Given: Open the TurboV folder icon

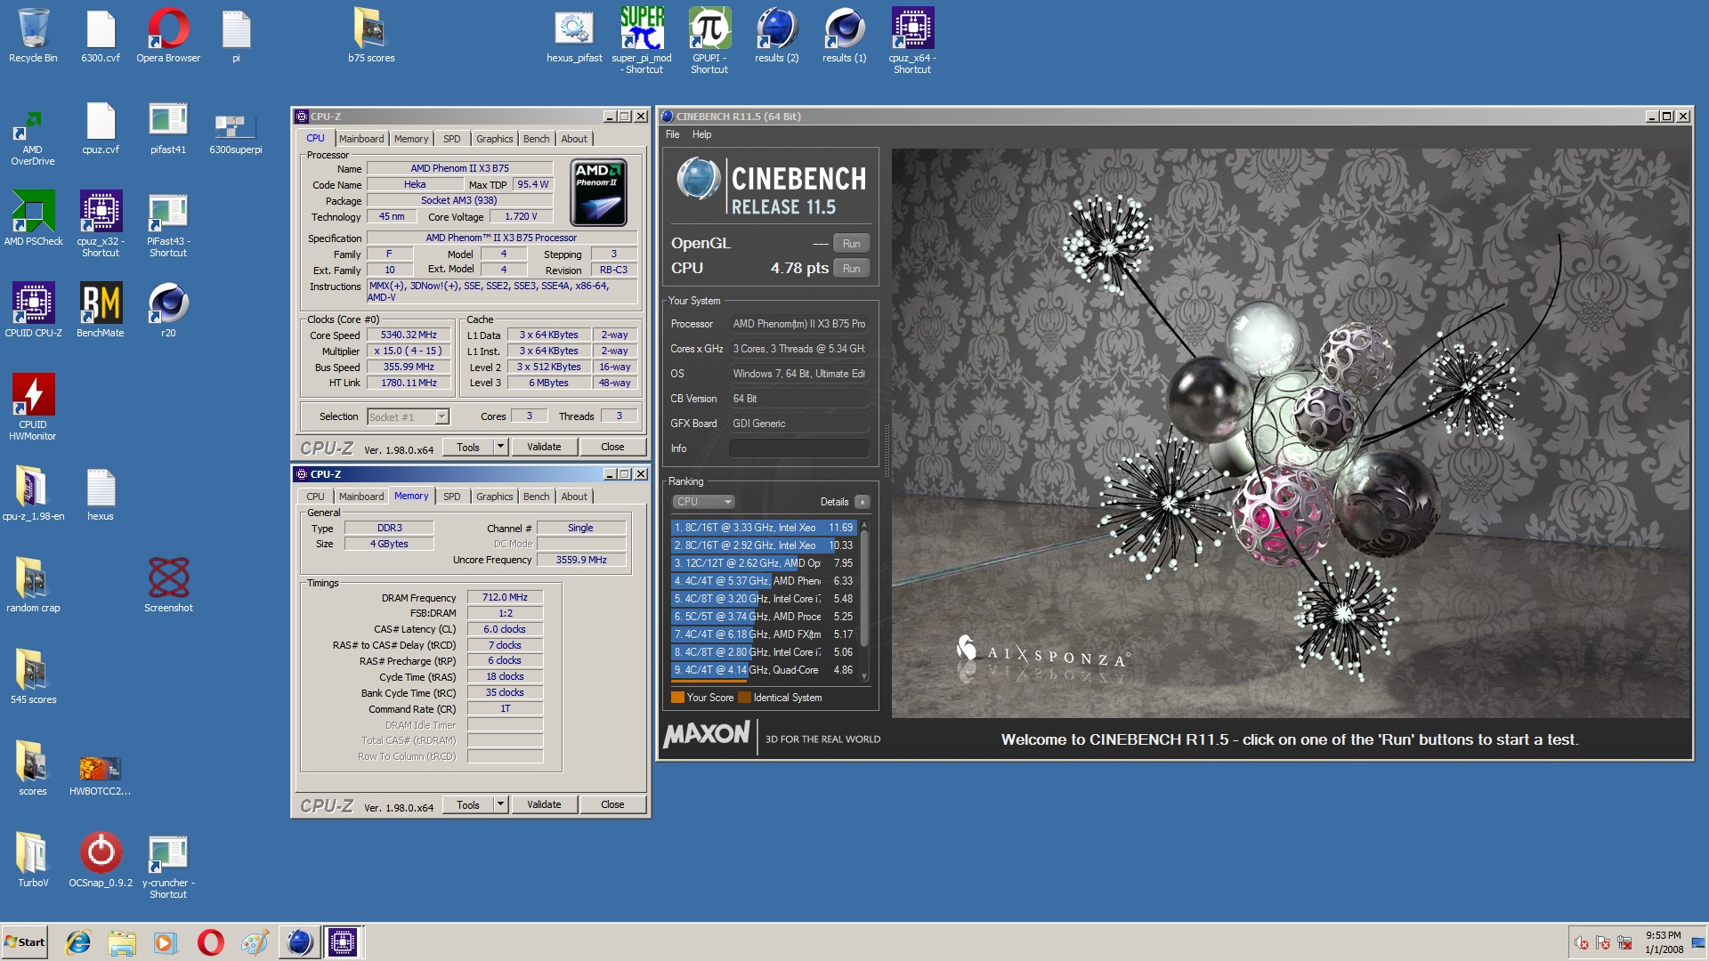Looking at the screenshot, I should point(33,860).
